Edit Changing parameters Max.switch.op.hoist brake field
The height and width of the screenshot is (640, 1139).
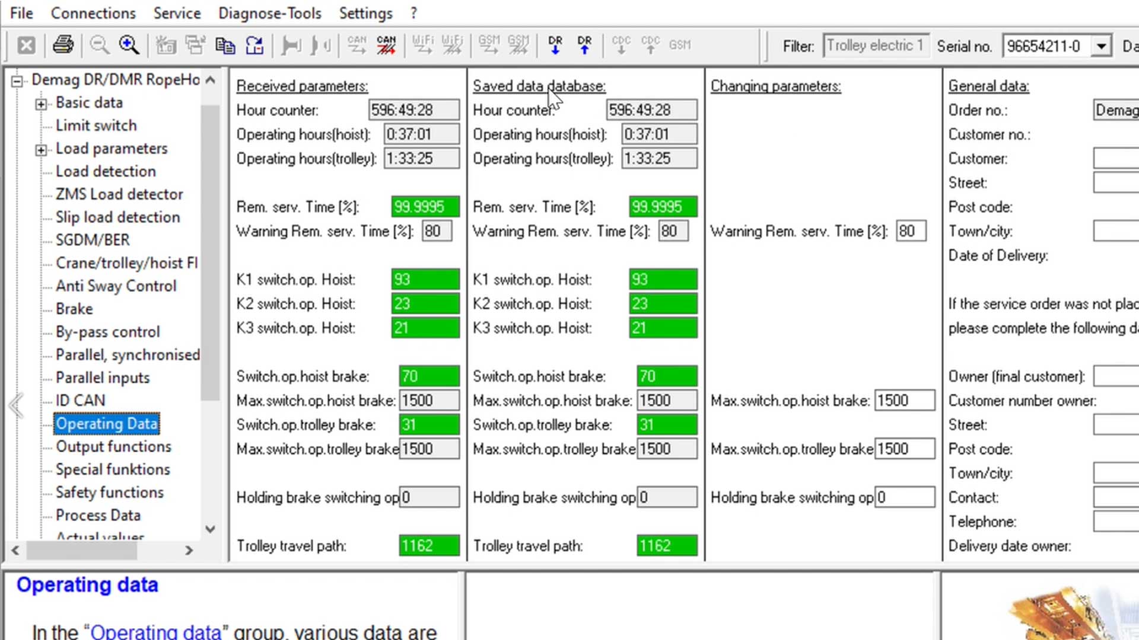905,401
